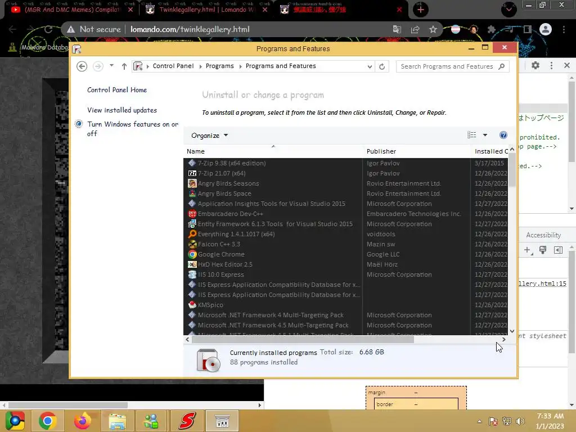The height and width of the screenshot is (432, 576).
Task: Select Everything 1.4.1.1017 search icon
Action: point(192,234)
